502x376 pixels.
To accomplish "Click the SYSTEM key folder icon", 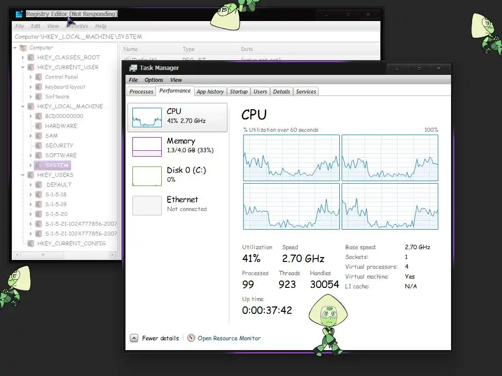I will pyautogui.click(x=39, y=165).
